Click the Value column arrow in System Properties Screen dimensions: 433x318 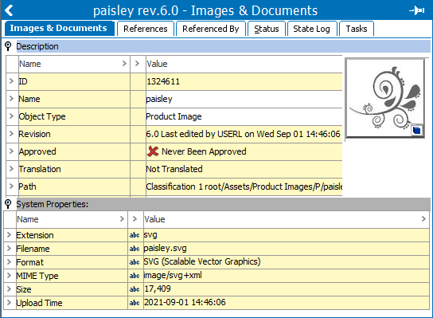(423, 219)
